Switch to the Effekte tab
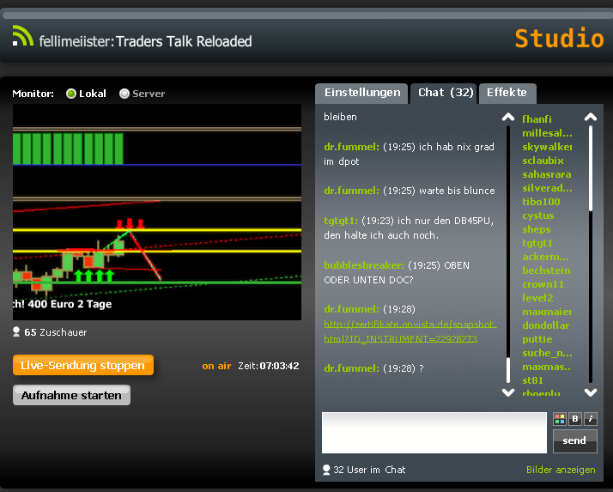The image size is (613, 492). point(507,93)
